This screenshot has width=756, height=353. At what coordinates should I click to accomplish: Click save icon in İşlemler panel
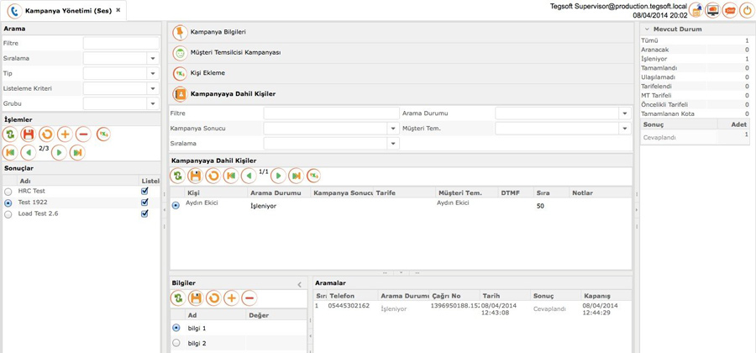pos(28,134)
